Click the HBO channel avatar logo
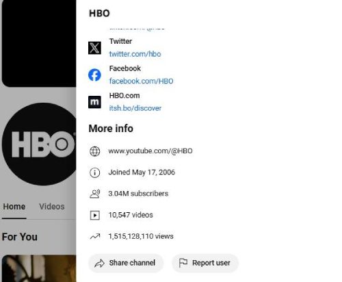Viewport: 342px width, 282px height. click(x=39, y=144)
